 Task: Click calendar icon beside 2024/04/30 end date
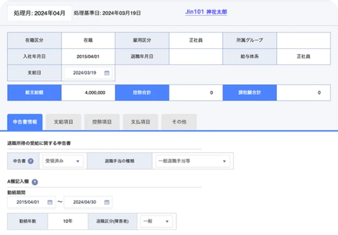pyautogui.click(x=107, y=202)
